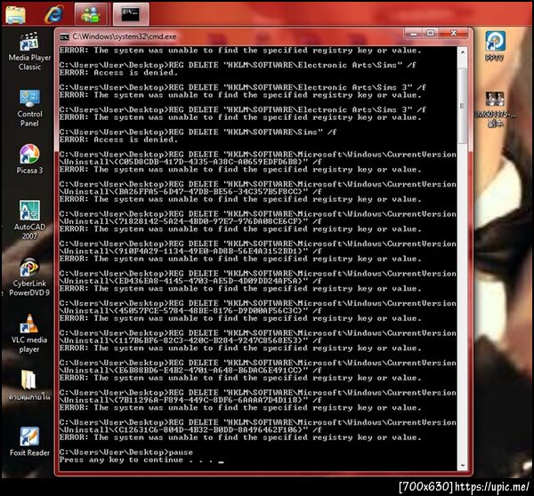This screenshot has height=496, width=534.
Task: Minimize the cmd.exe window
Action: click(414, 34)
